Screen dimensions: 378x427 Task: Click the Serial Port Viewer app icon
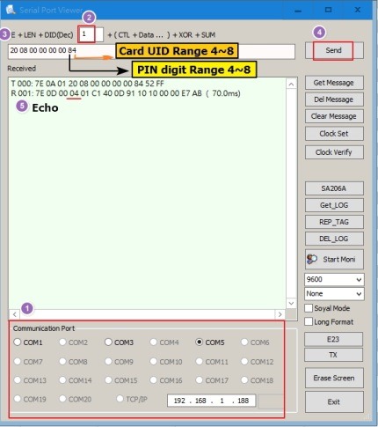tap(11, 10)
